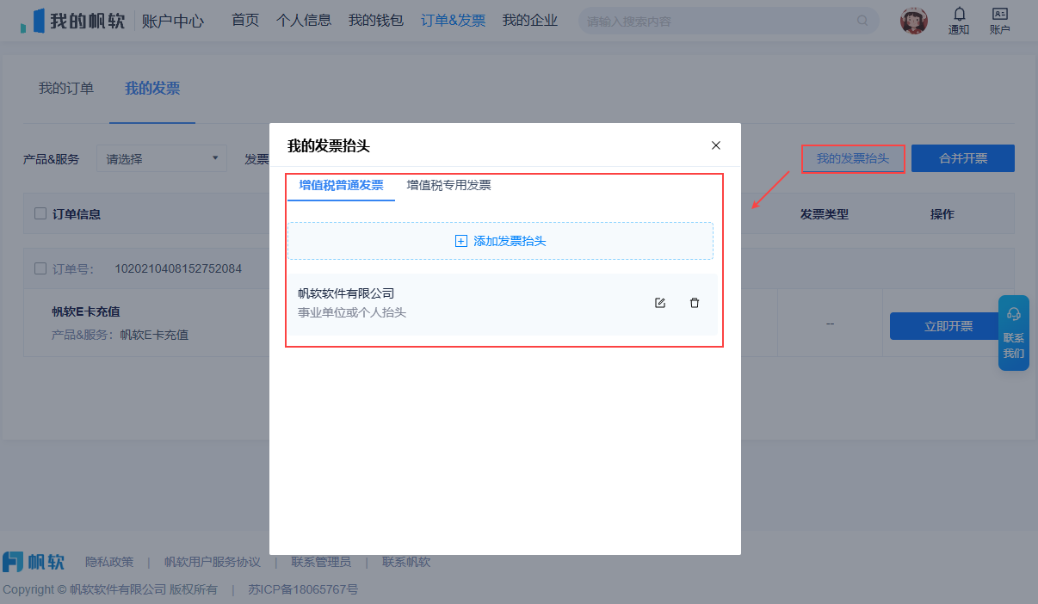Click the 我的帆软 logo
The height and width of the screenshot is (604, 1038).
73,21
